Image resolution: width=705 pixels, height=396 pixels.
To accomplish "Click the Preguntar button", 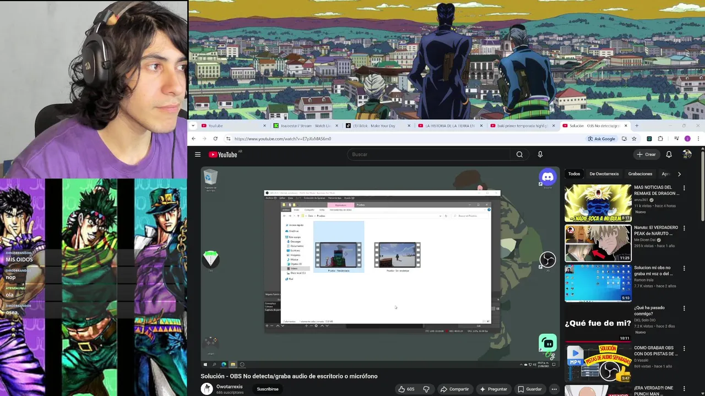I will click(493, 389).
